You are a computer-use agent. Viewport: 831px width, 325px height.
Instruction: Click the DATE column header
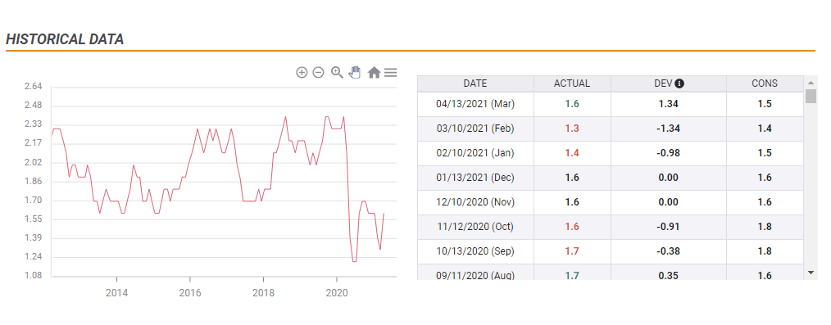click(x=475, y=84)
